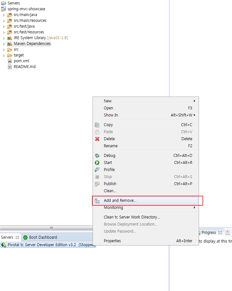
Task: Click the spring-mvc-showcase project icon
Action: (4, 9)
